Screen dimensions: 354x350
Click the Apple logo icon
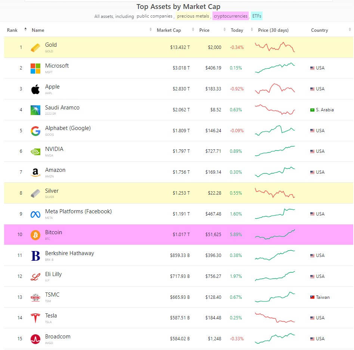click(x=35, y=89)
